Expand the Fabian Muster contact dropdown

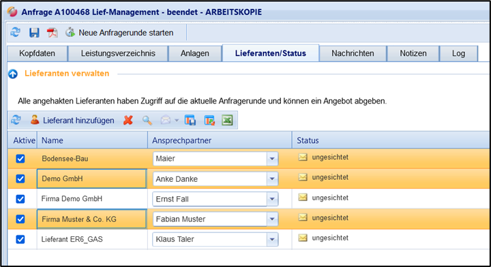click(272, 219)
